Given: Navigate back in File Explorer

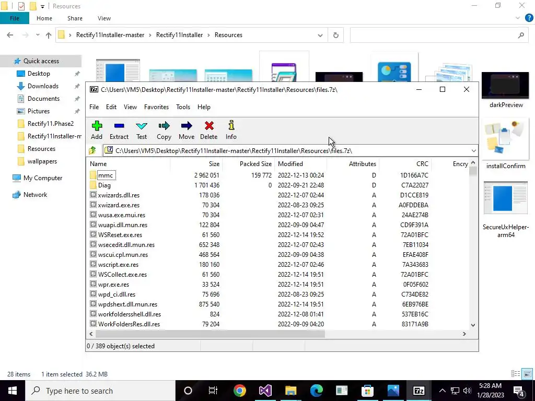Looking at the screenshot, I should (10, 35).
